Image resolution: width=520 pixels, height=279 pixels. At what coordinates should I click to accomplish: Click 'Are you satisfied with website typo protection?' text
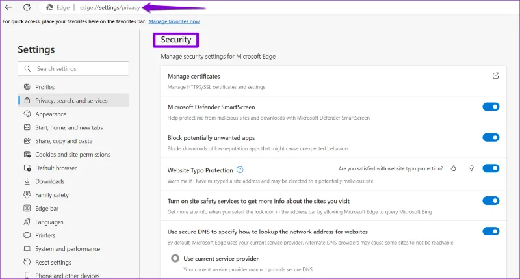pos(391,168)
